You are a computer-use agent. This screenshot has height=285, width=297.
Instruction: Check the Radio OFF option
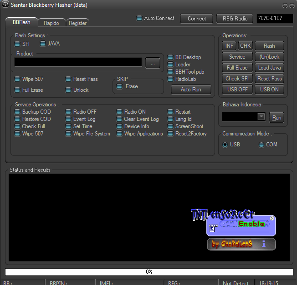point(68,112)
